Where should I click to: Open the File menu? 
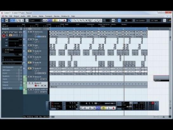[x=6, y=16]
